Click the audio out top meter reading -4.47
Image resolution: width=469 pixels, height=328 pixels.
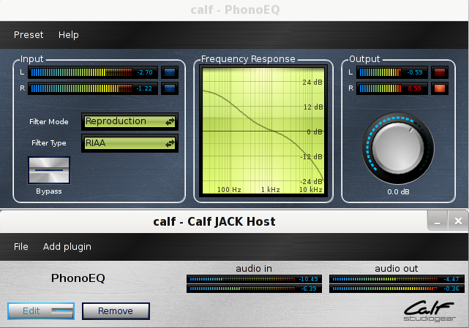tap(397, 279)
